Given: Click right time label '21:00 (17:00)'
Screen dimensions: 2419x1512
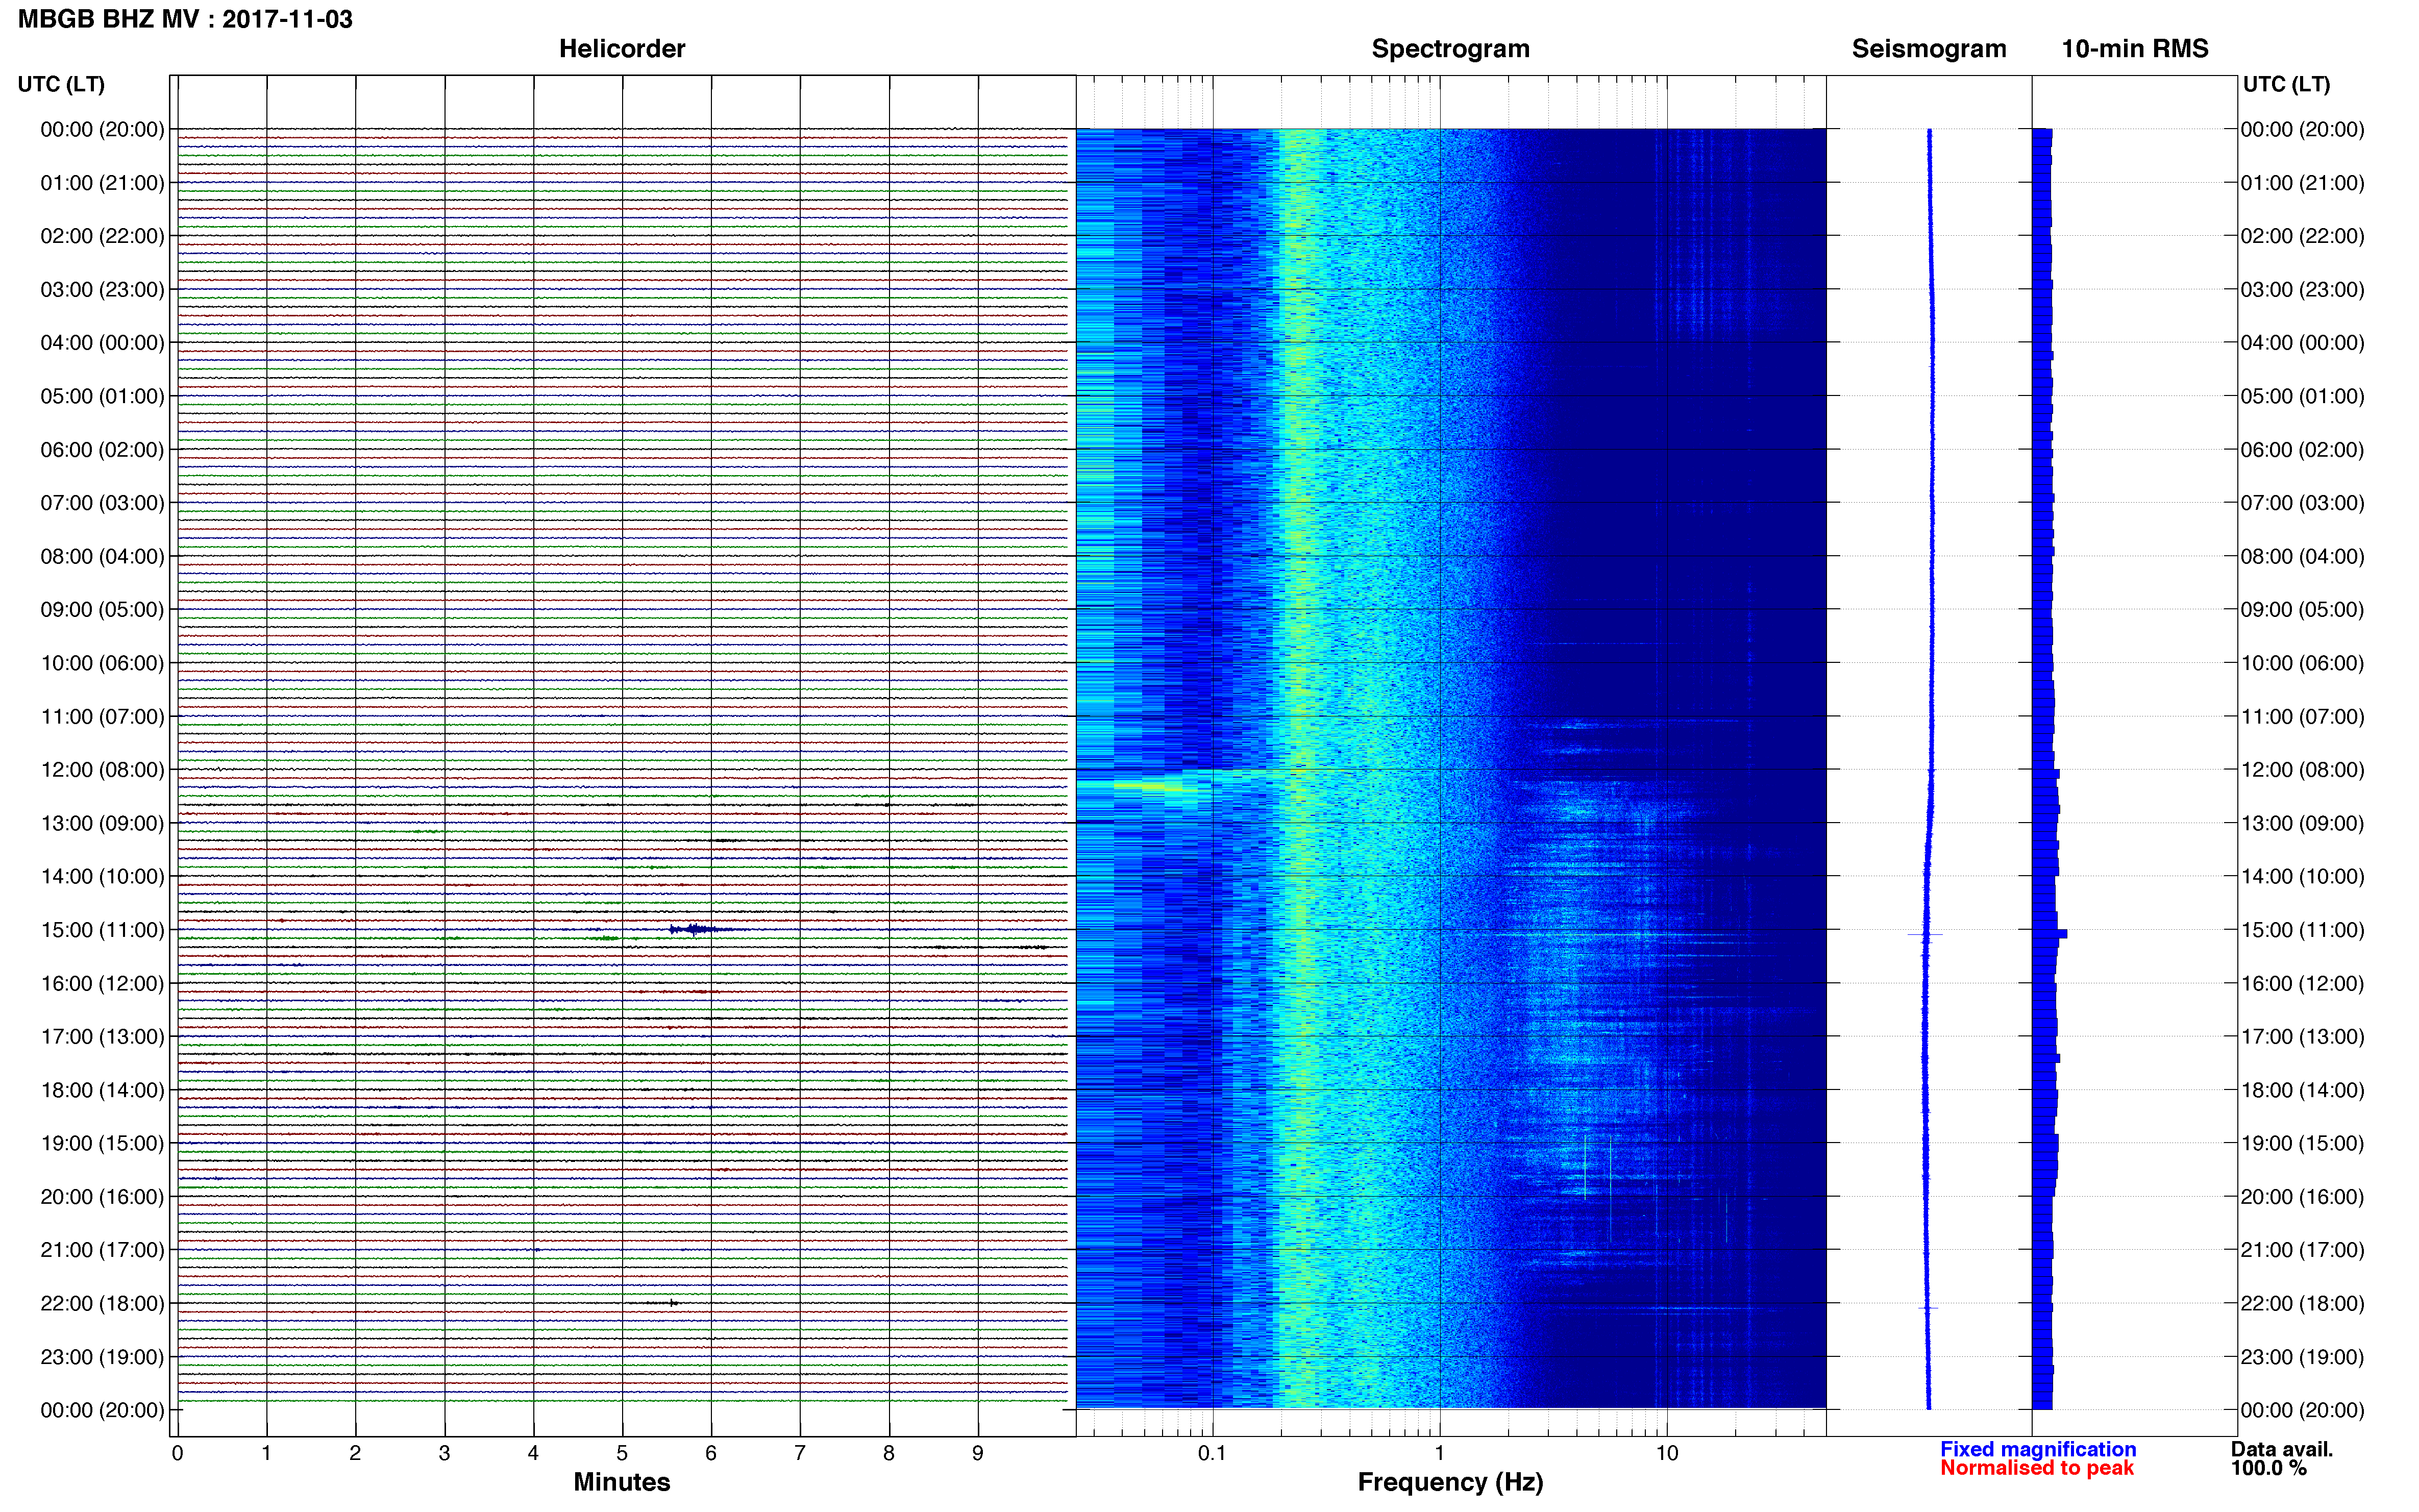Looking at the screenshot, I should 2302,1250.
